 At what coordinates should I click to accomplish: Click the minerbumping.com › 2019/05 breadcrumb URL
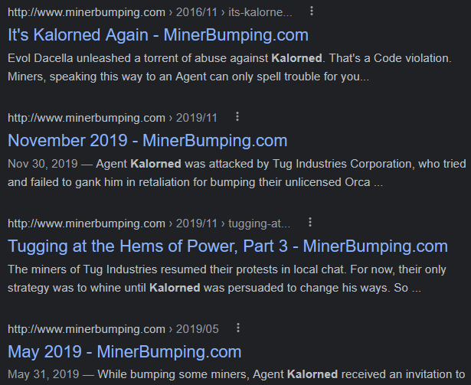click(x=113, y=329)
